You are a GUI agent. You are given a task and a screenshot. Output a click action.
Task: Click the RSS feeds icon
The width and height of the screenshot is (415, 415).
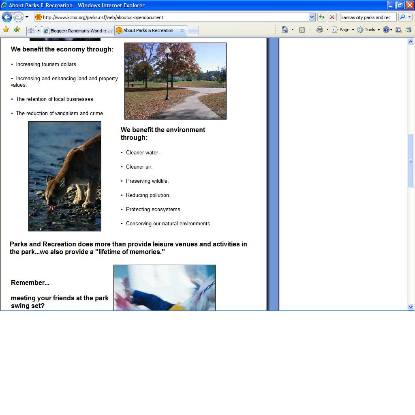[302, 30]
